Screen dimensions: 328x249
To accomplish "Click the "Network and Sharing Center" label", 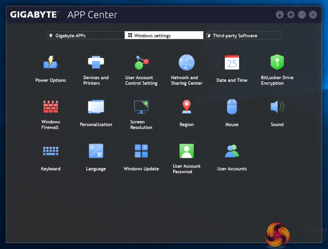I will click(x=187, y=80).
